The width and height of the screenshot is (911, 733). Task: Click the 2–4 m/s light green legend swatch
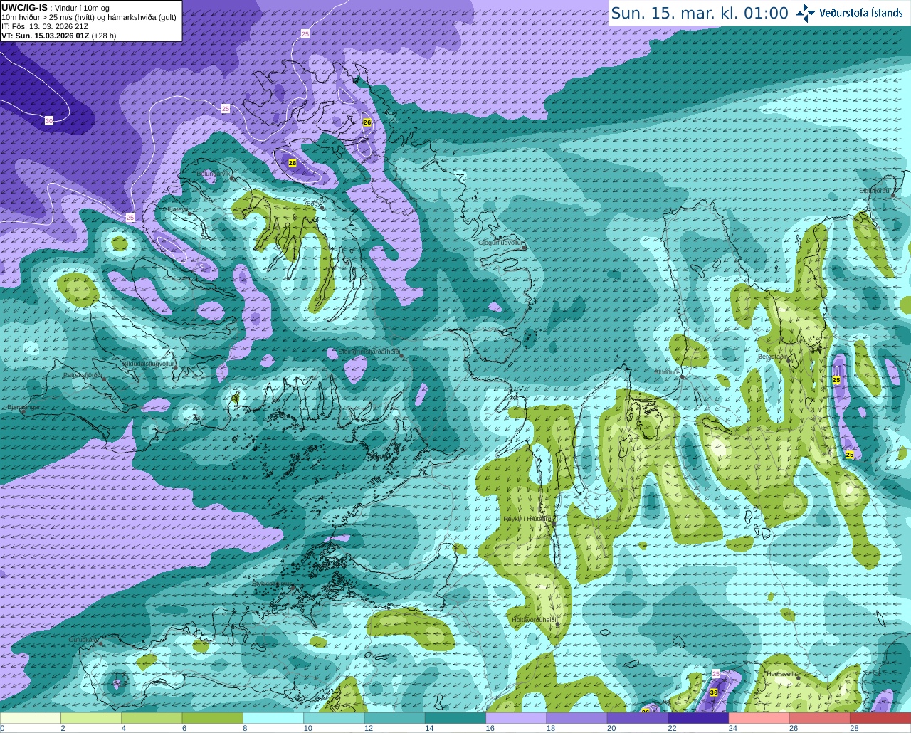coord(91,718)
